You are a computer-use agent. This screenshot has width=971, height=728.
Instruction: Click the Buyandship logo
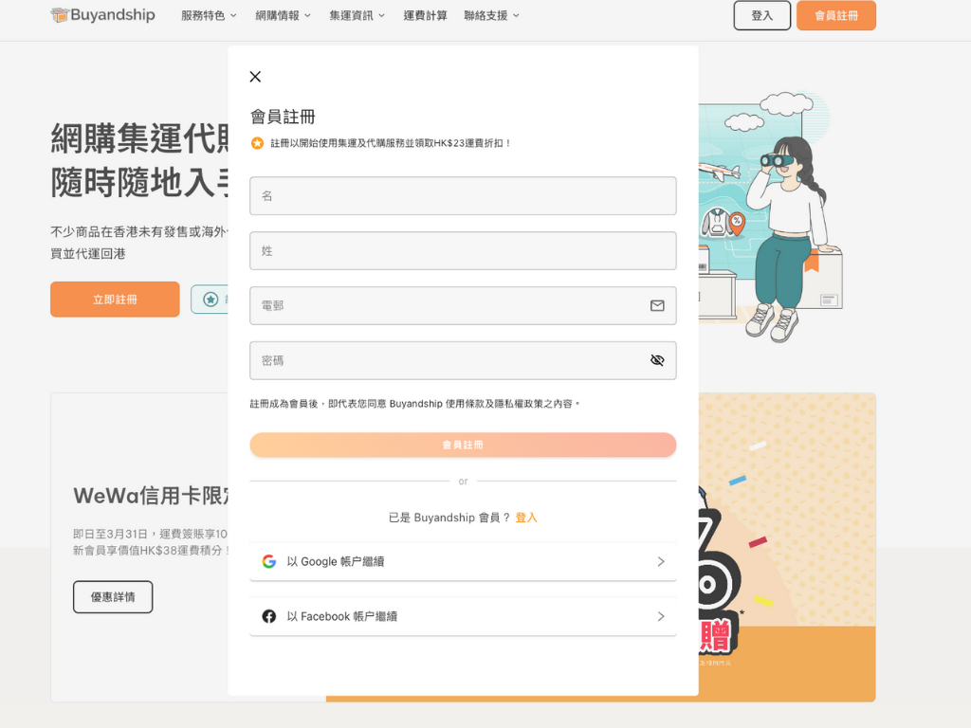point(102,15)
